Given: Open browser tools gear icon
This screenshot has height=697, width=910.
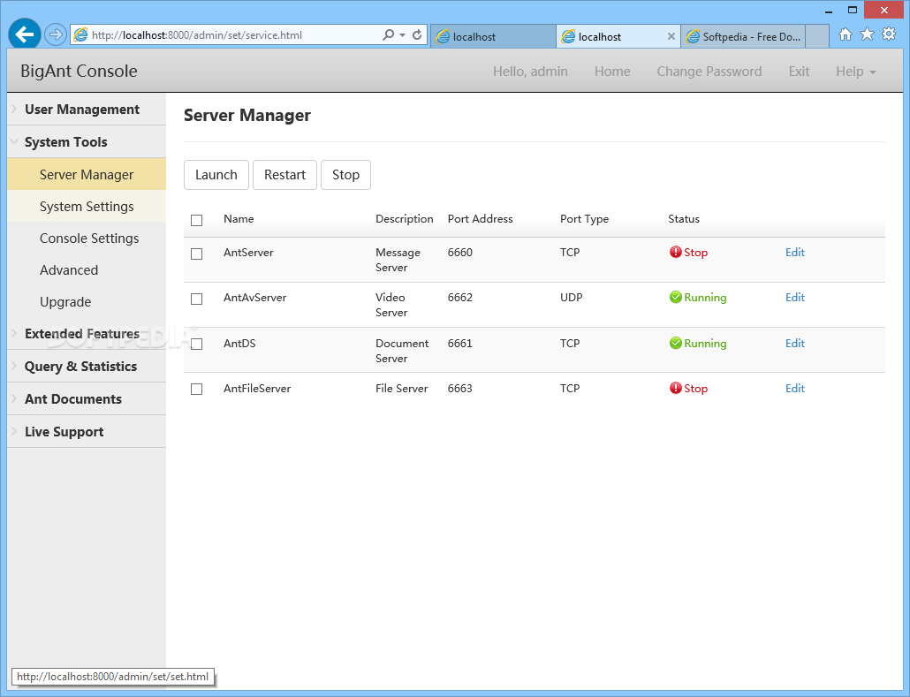Looking at the screenshot, I should point(889,34).
